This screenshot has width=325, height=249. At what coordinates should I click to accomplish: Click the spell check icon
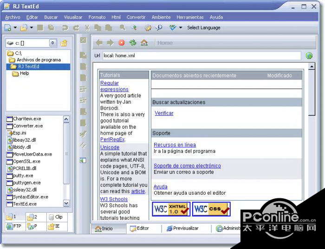tap(172, 27)
